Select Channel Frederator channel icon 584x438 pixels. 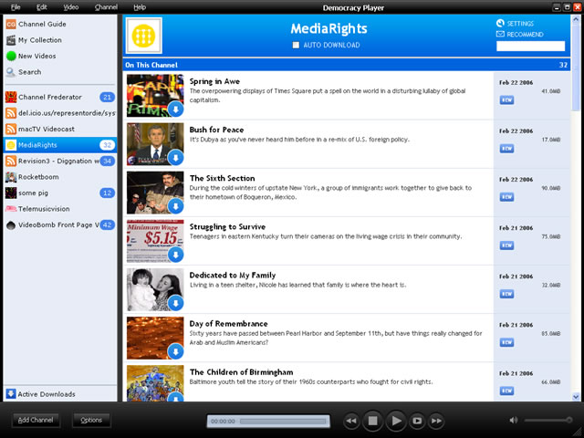coord(11,98)
